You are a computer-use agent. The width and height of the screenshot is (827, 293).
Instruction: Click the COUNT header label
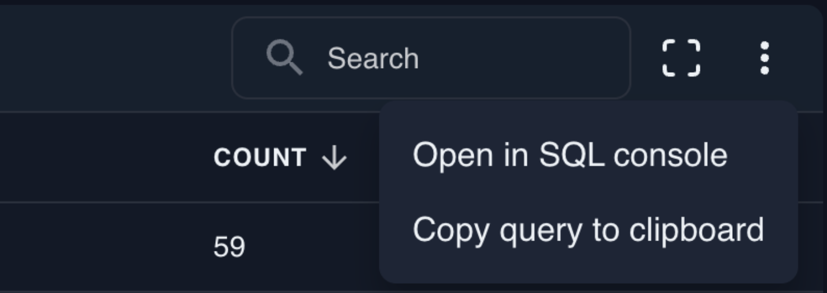coord(260,158)
